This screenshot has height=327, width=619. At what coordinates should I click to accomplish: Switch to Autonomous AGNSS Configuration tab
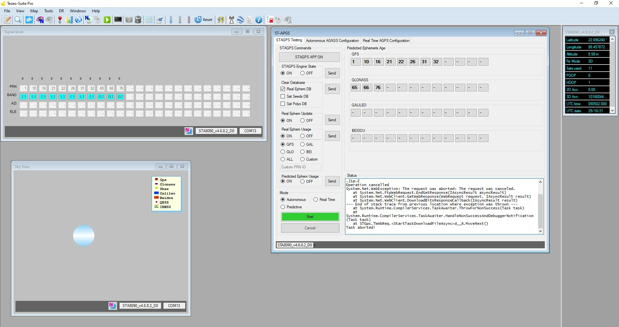[332, 41]
